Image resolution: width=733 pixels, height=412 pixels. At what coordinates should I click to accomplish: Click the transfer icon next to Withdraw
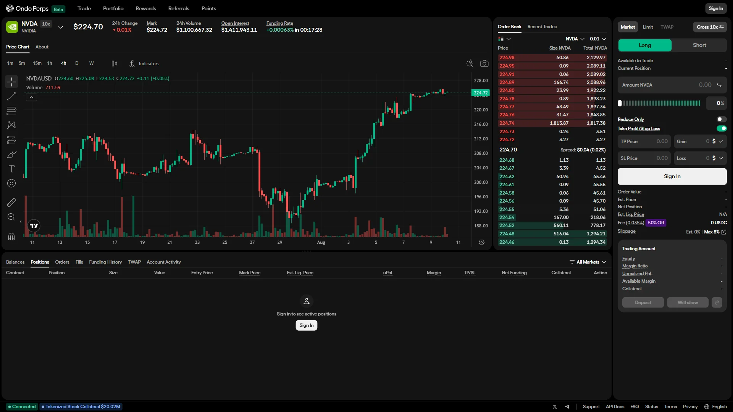[717, 303]
